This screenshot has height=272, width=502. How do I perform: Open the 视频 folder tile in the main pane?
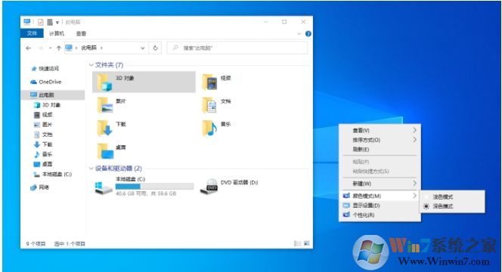click(x=217, y=82)
